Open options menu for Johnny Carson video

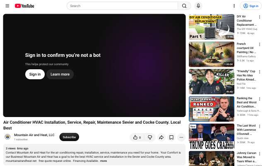click(x=260, y=154)
